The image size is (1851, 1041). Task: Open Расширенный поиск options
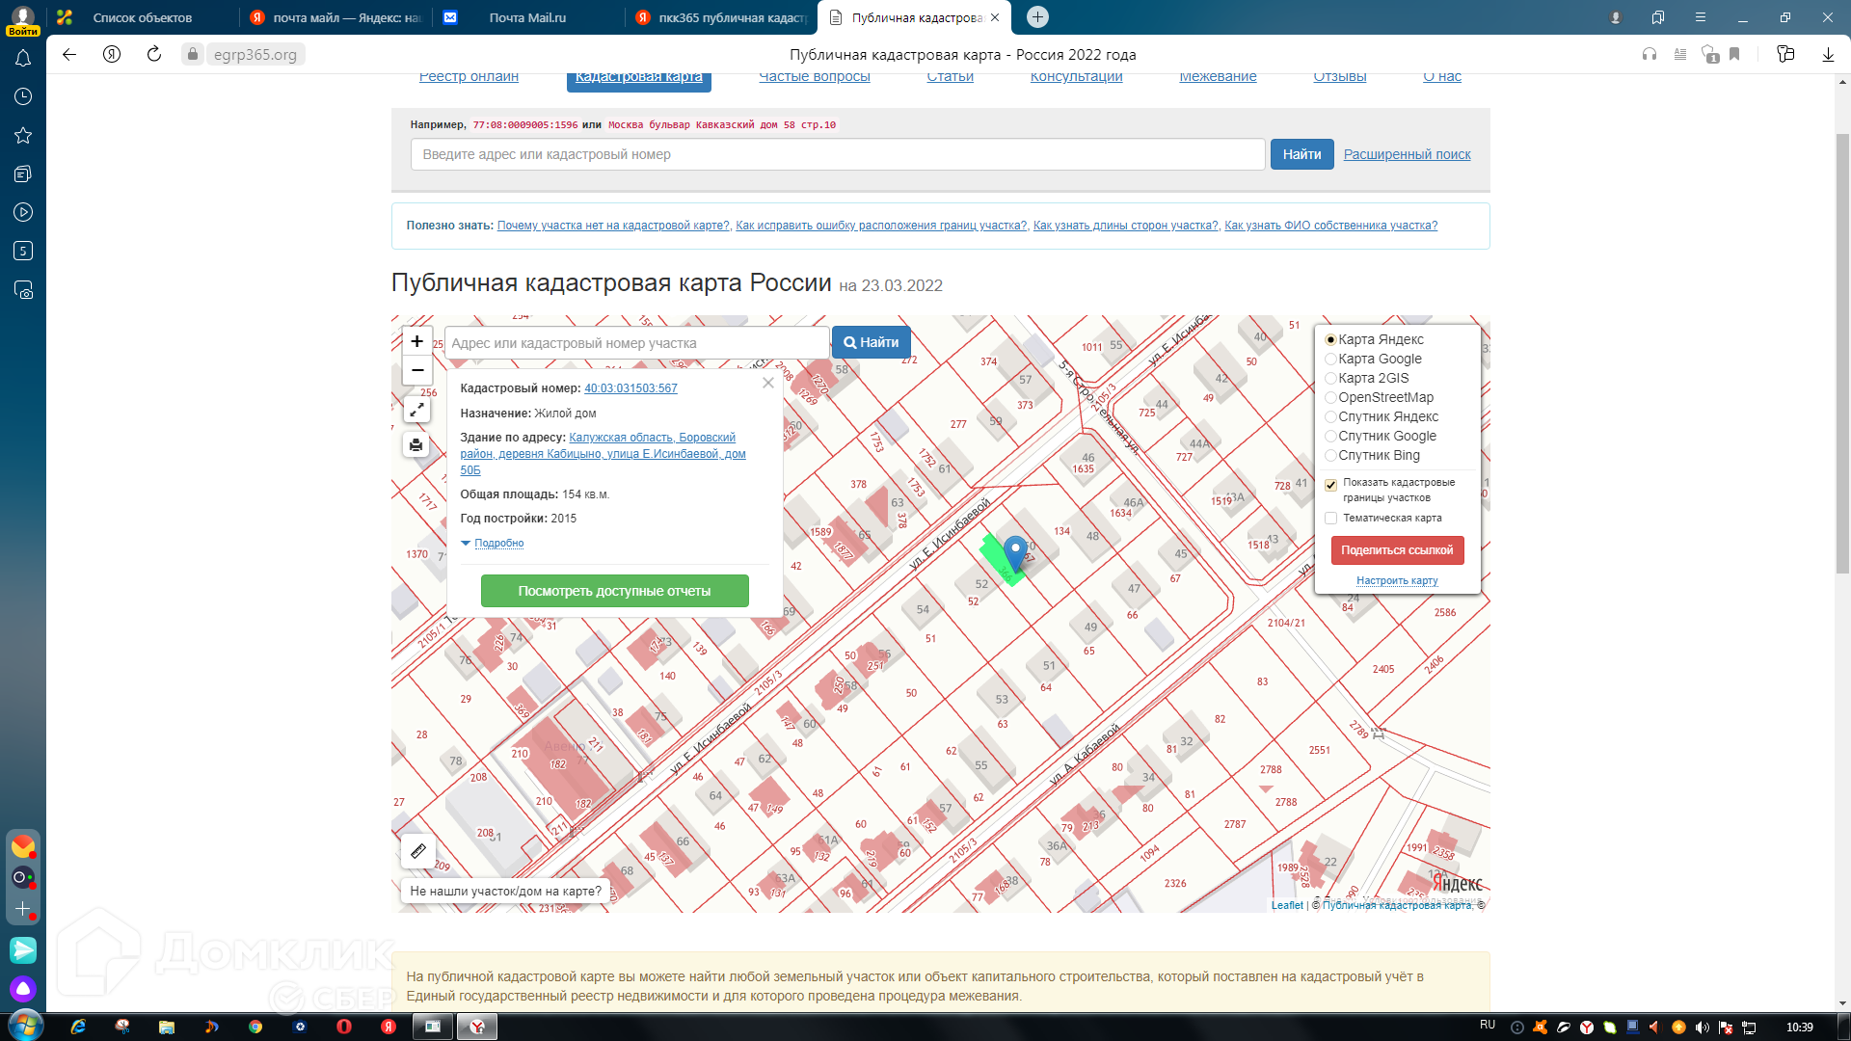click(x=1407, y=154)
